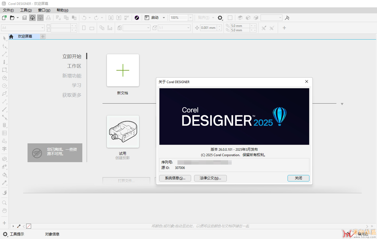This screenshot has height=239, width=377.
Task: Click the home icon on Welcome tab
Action: tap(11, 37)
